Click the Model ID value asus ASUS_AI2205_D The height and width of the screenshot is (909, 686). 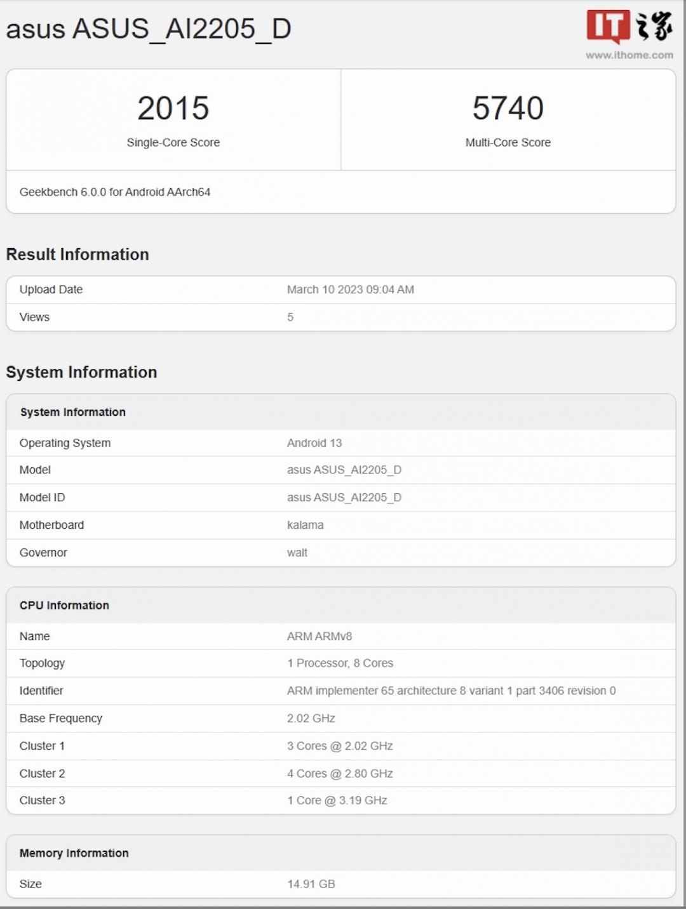pyautogui.click(x=344, y=498)
